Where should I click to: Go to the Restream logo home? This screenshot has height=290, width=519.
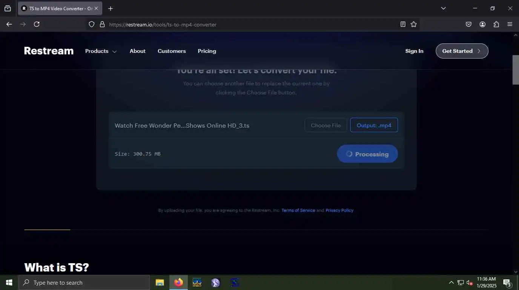coord(49,51)
